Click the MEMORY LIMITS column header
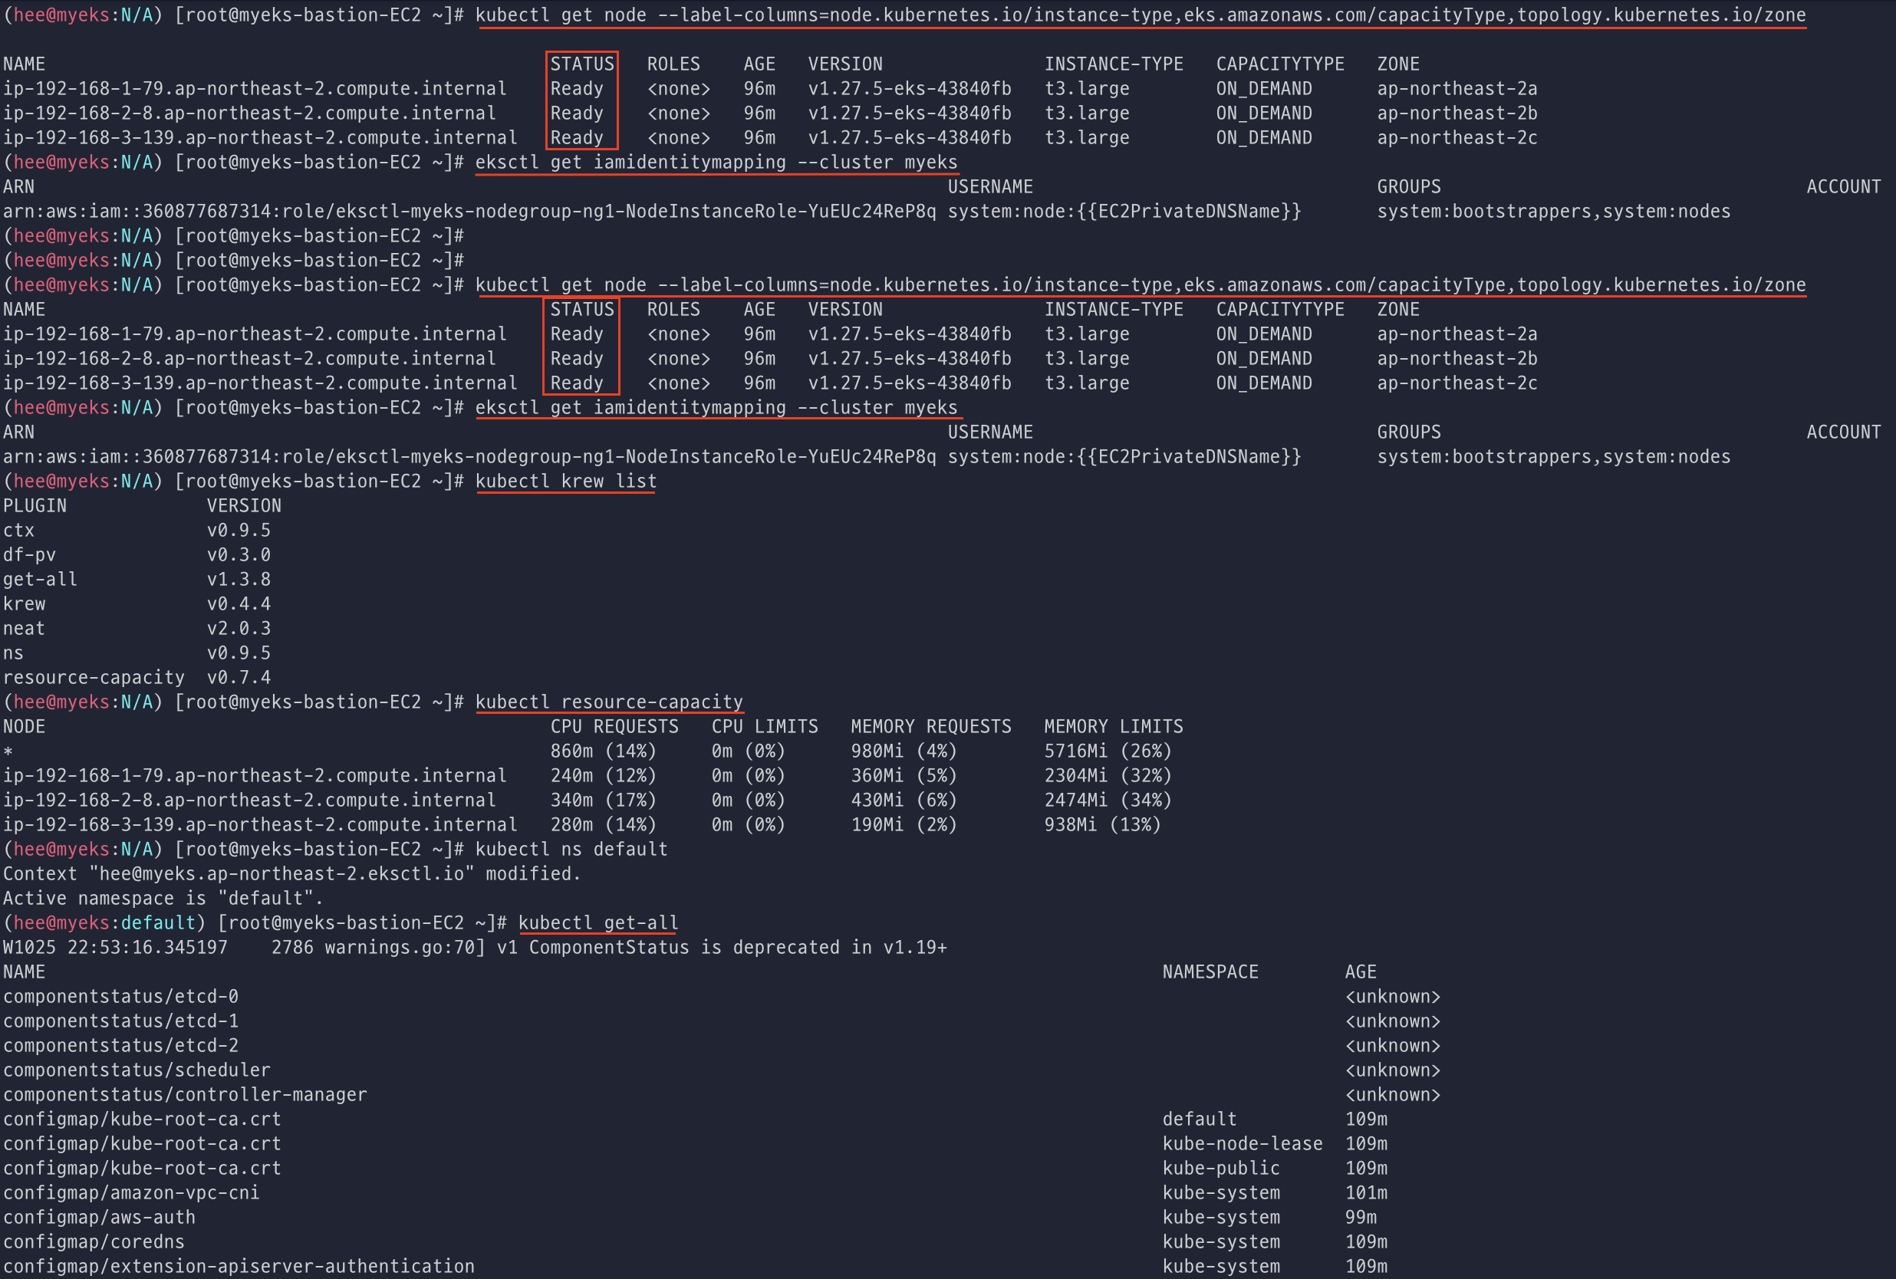 1113,727
